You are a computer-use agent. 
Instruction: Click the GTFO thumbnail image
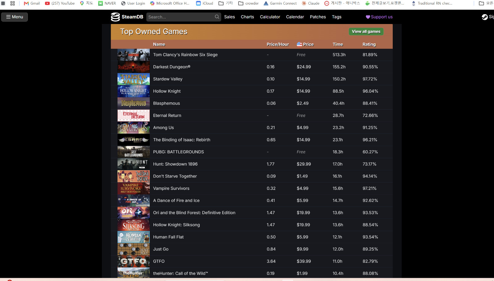tap(133, 261)
